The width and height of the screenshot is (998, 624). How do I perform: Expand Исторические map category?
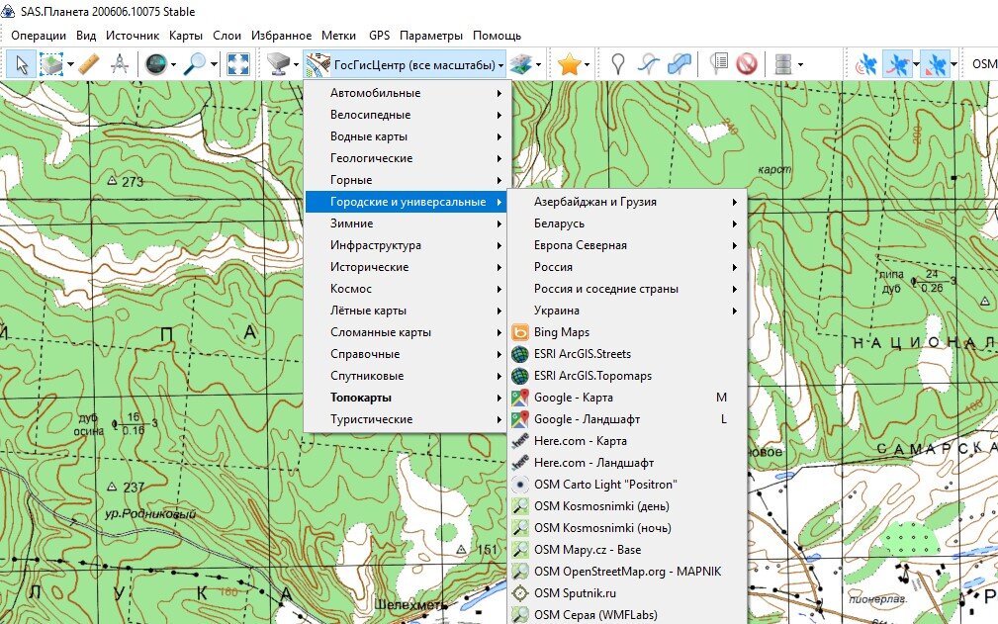(x=407, y=267)
